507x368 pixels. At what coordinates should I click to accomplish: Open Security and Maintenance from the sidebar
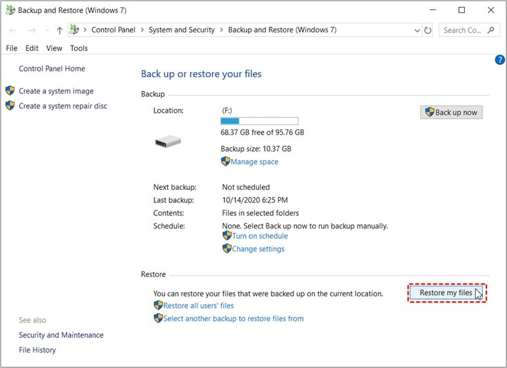(61, 335)
